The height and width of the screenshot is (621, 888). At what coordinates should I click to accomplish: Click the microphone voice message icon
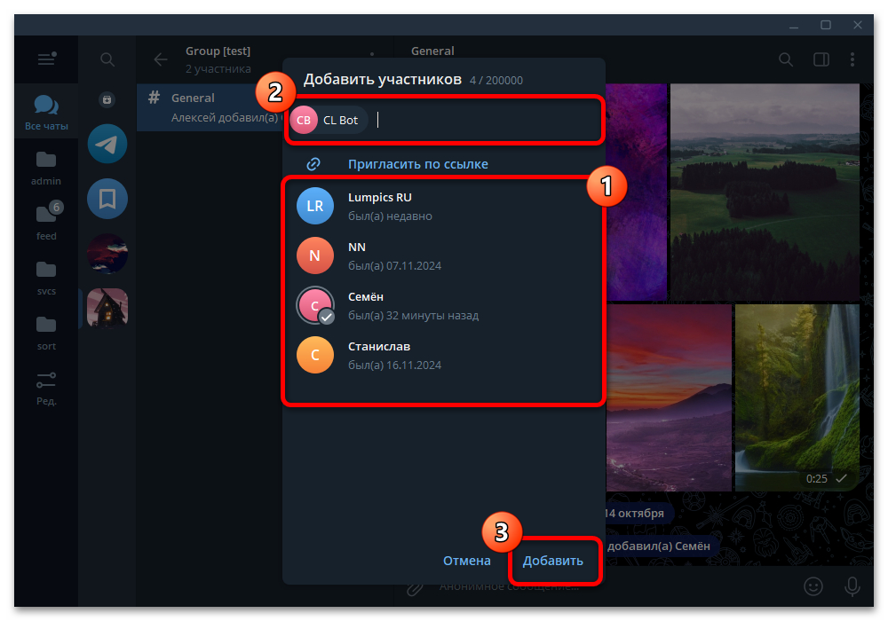pyautogui.click(x=852, y=586)
